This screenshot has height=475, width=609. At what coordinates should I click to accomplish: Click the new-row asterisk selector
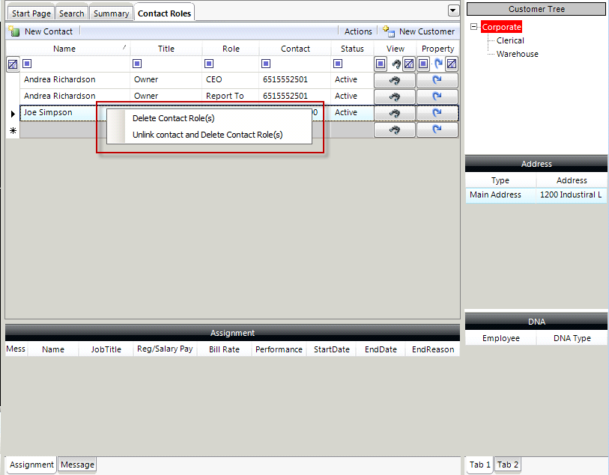(x=13, y=130)
